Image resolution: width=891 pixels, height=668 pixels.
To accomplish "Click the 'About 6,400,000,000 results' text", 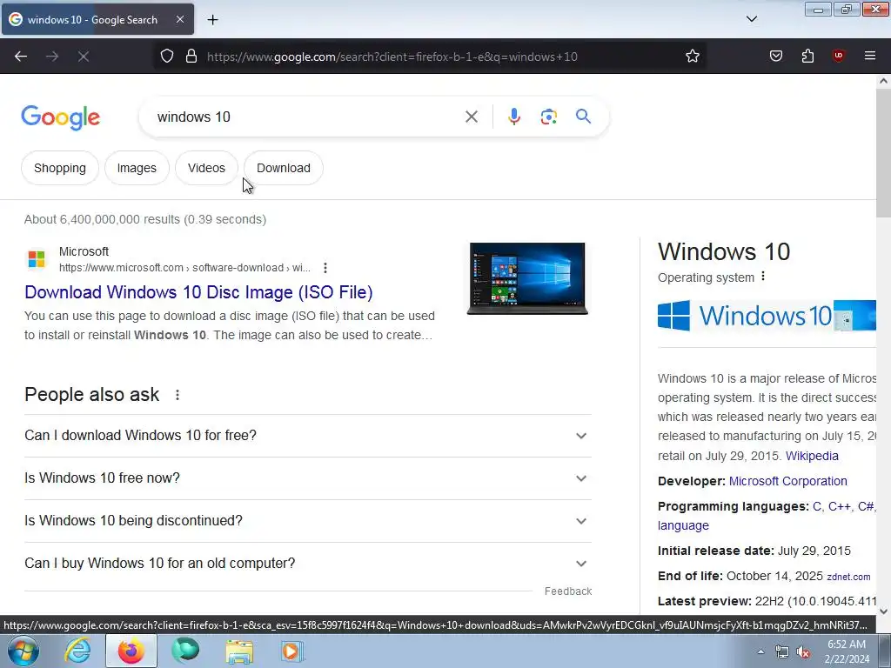I will click(145, 219).
